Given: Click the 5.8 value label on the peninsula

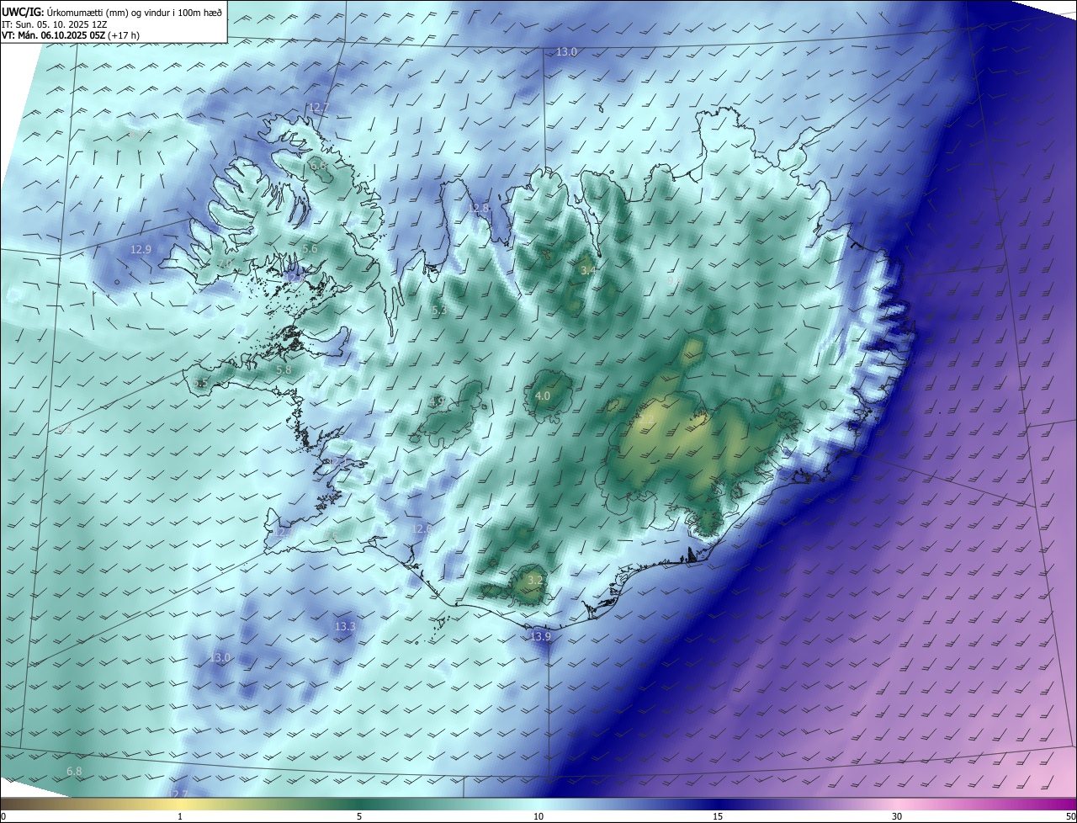Looking at the screenshot, I should tap(284, 369).
